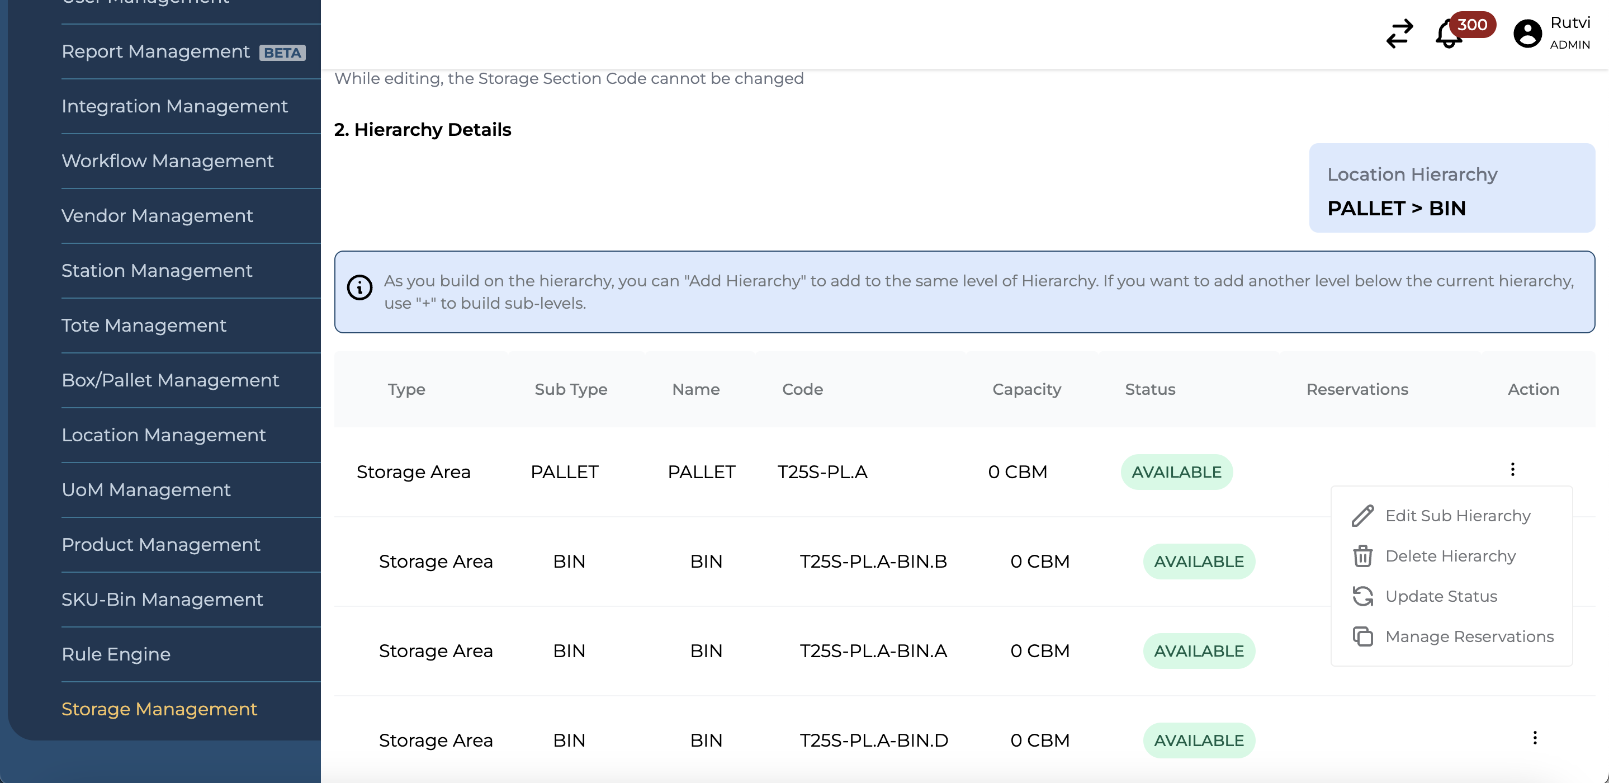The image size is (1609, 783).
Task: Click the data transfer arrows icon in header
Action: tap(1399, 34)
